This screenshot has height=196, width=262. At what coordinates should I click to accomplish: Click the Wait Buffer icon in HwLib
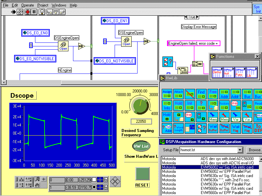click(213, 128)
